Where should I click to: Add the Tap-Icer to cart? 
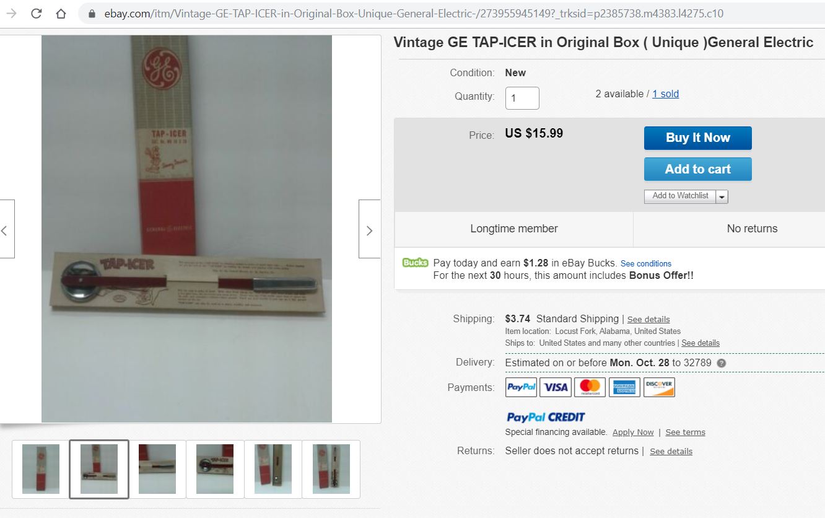click(697, 169)
